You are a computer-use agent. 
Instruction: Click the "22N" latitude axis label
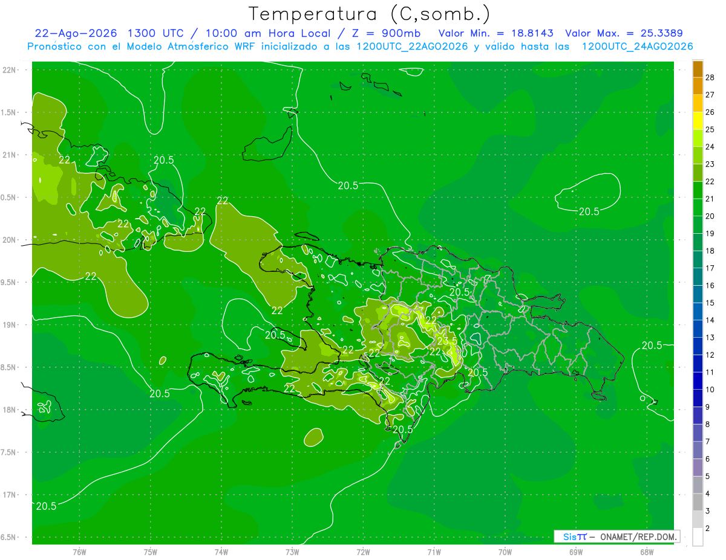[10, 69]
